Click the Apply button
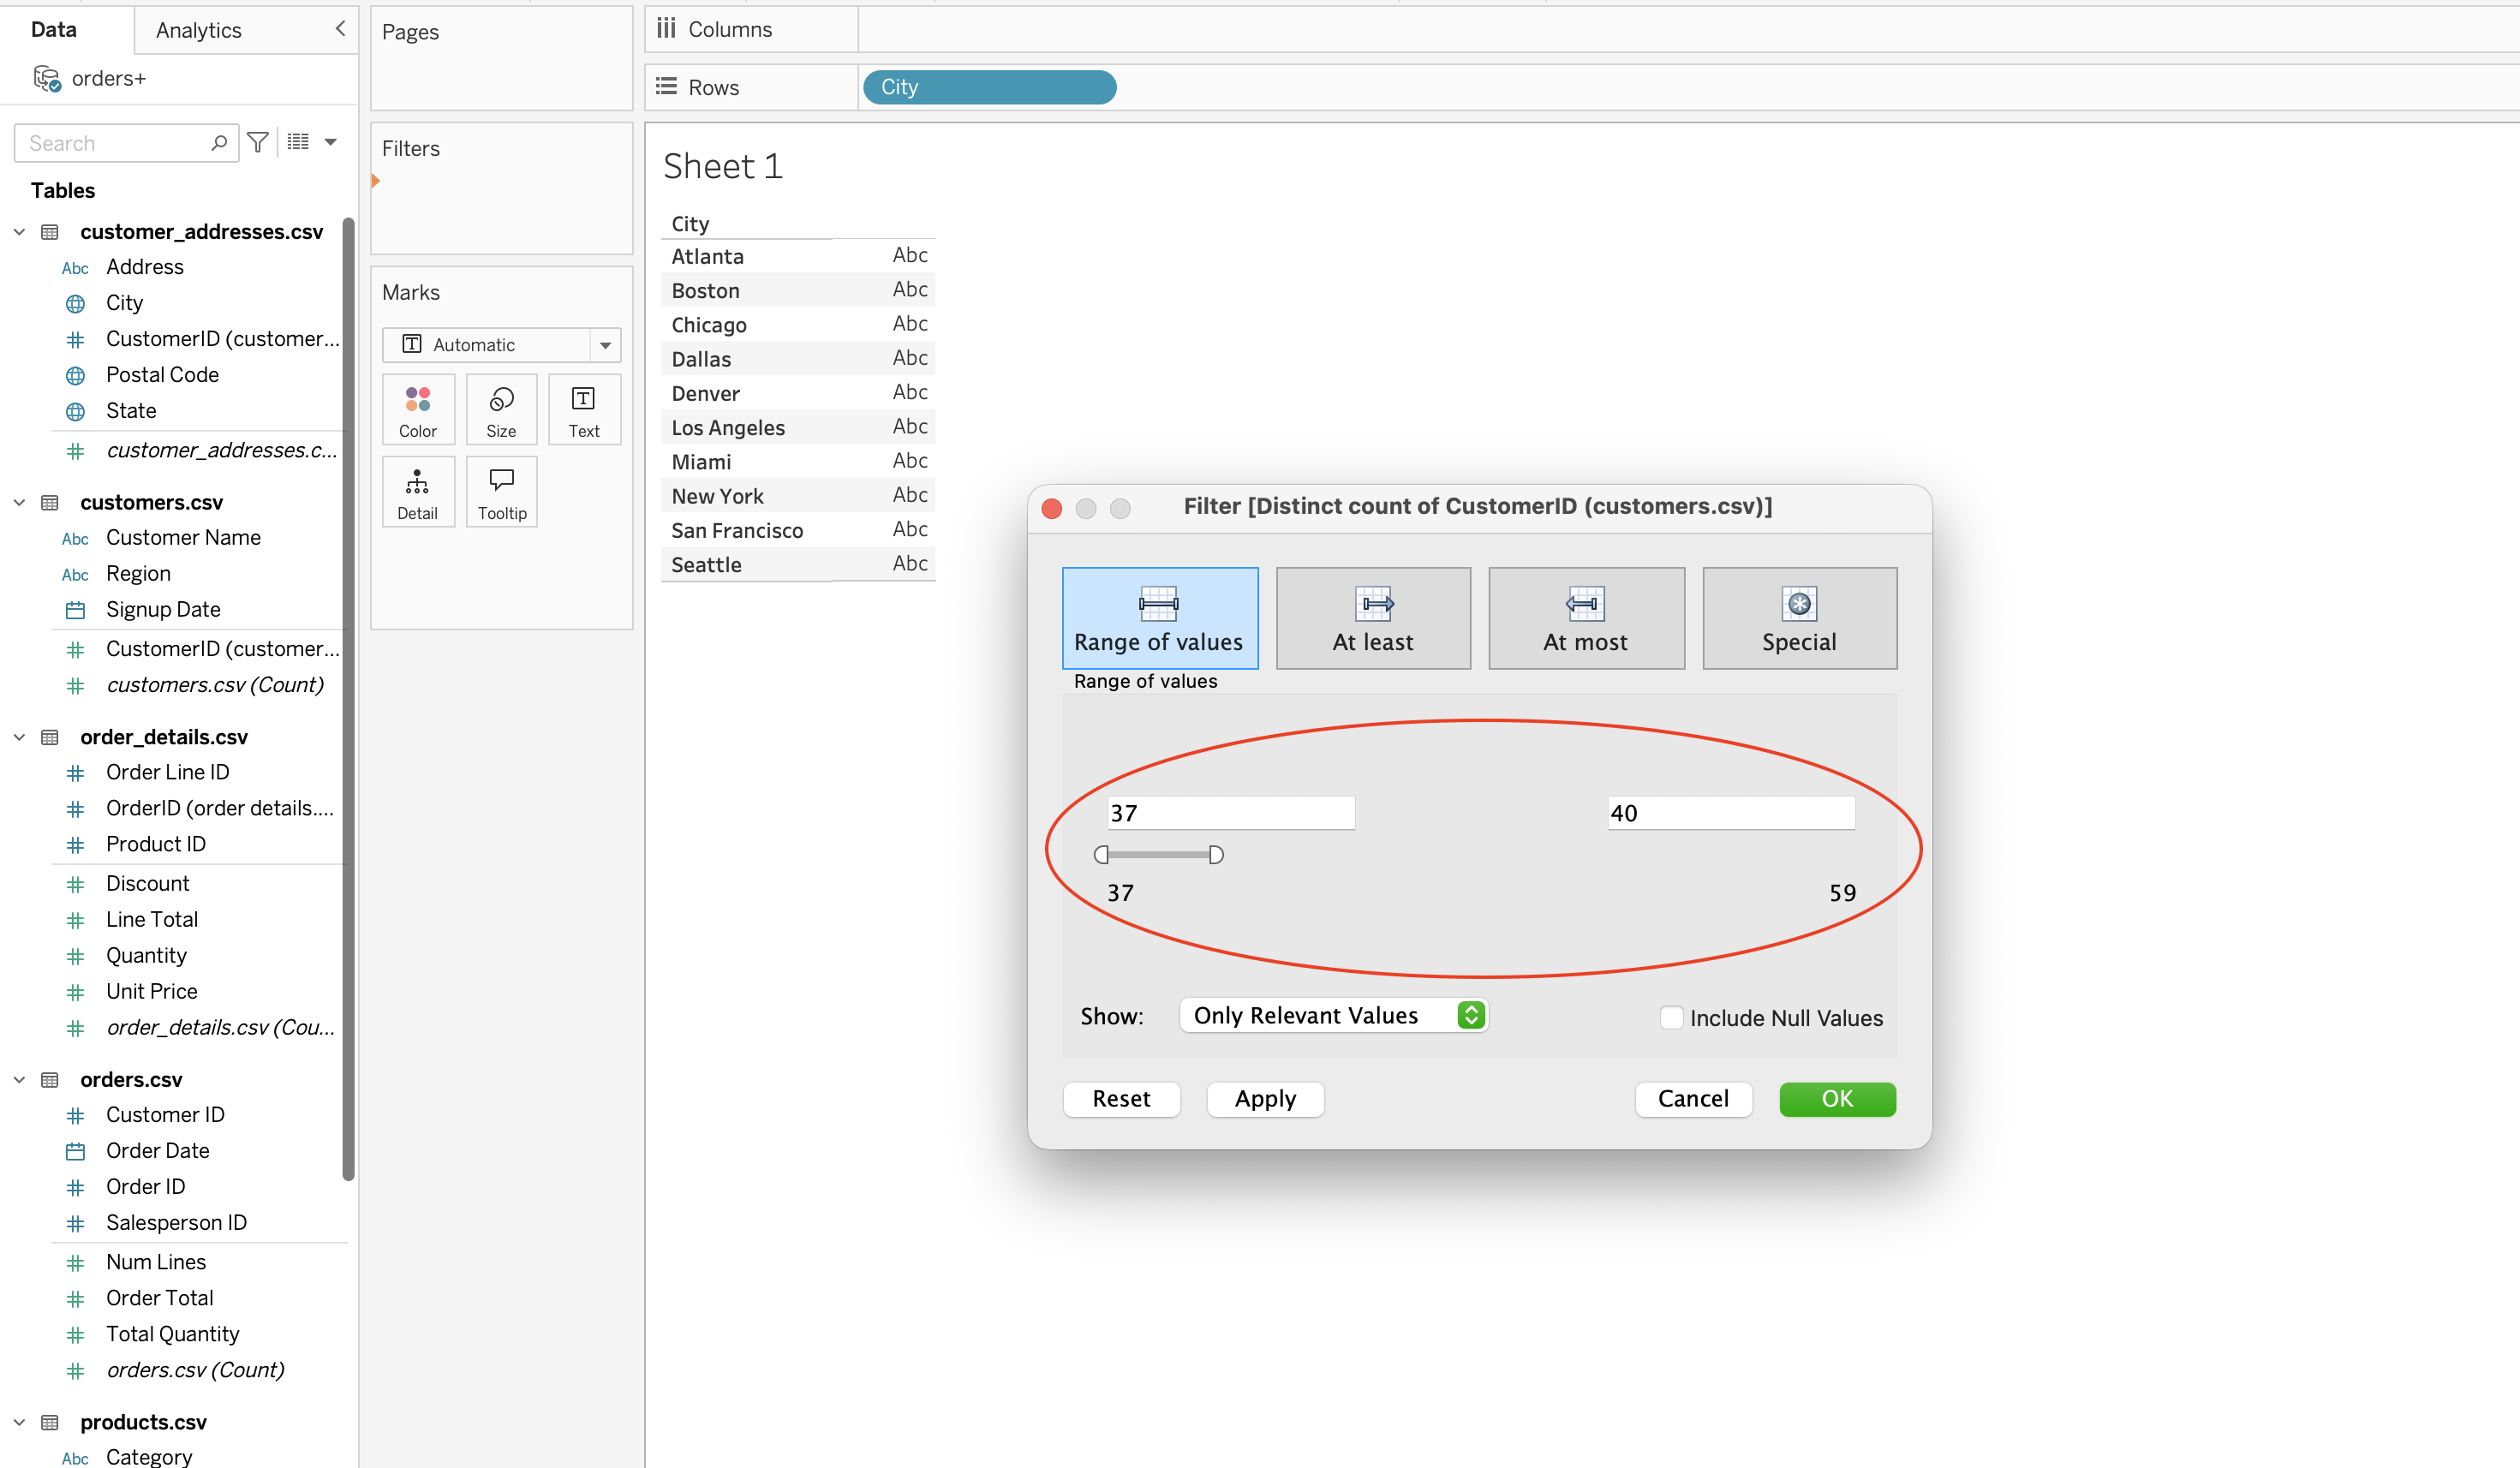Screen dimensions: 2520x1468 coord(1264,1098)
